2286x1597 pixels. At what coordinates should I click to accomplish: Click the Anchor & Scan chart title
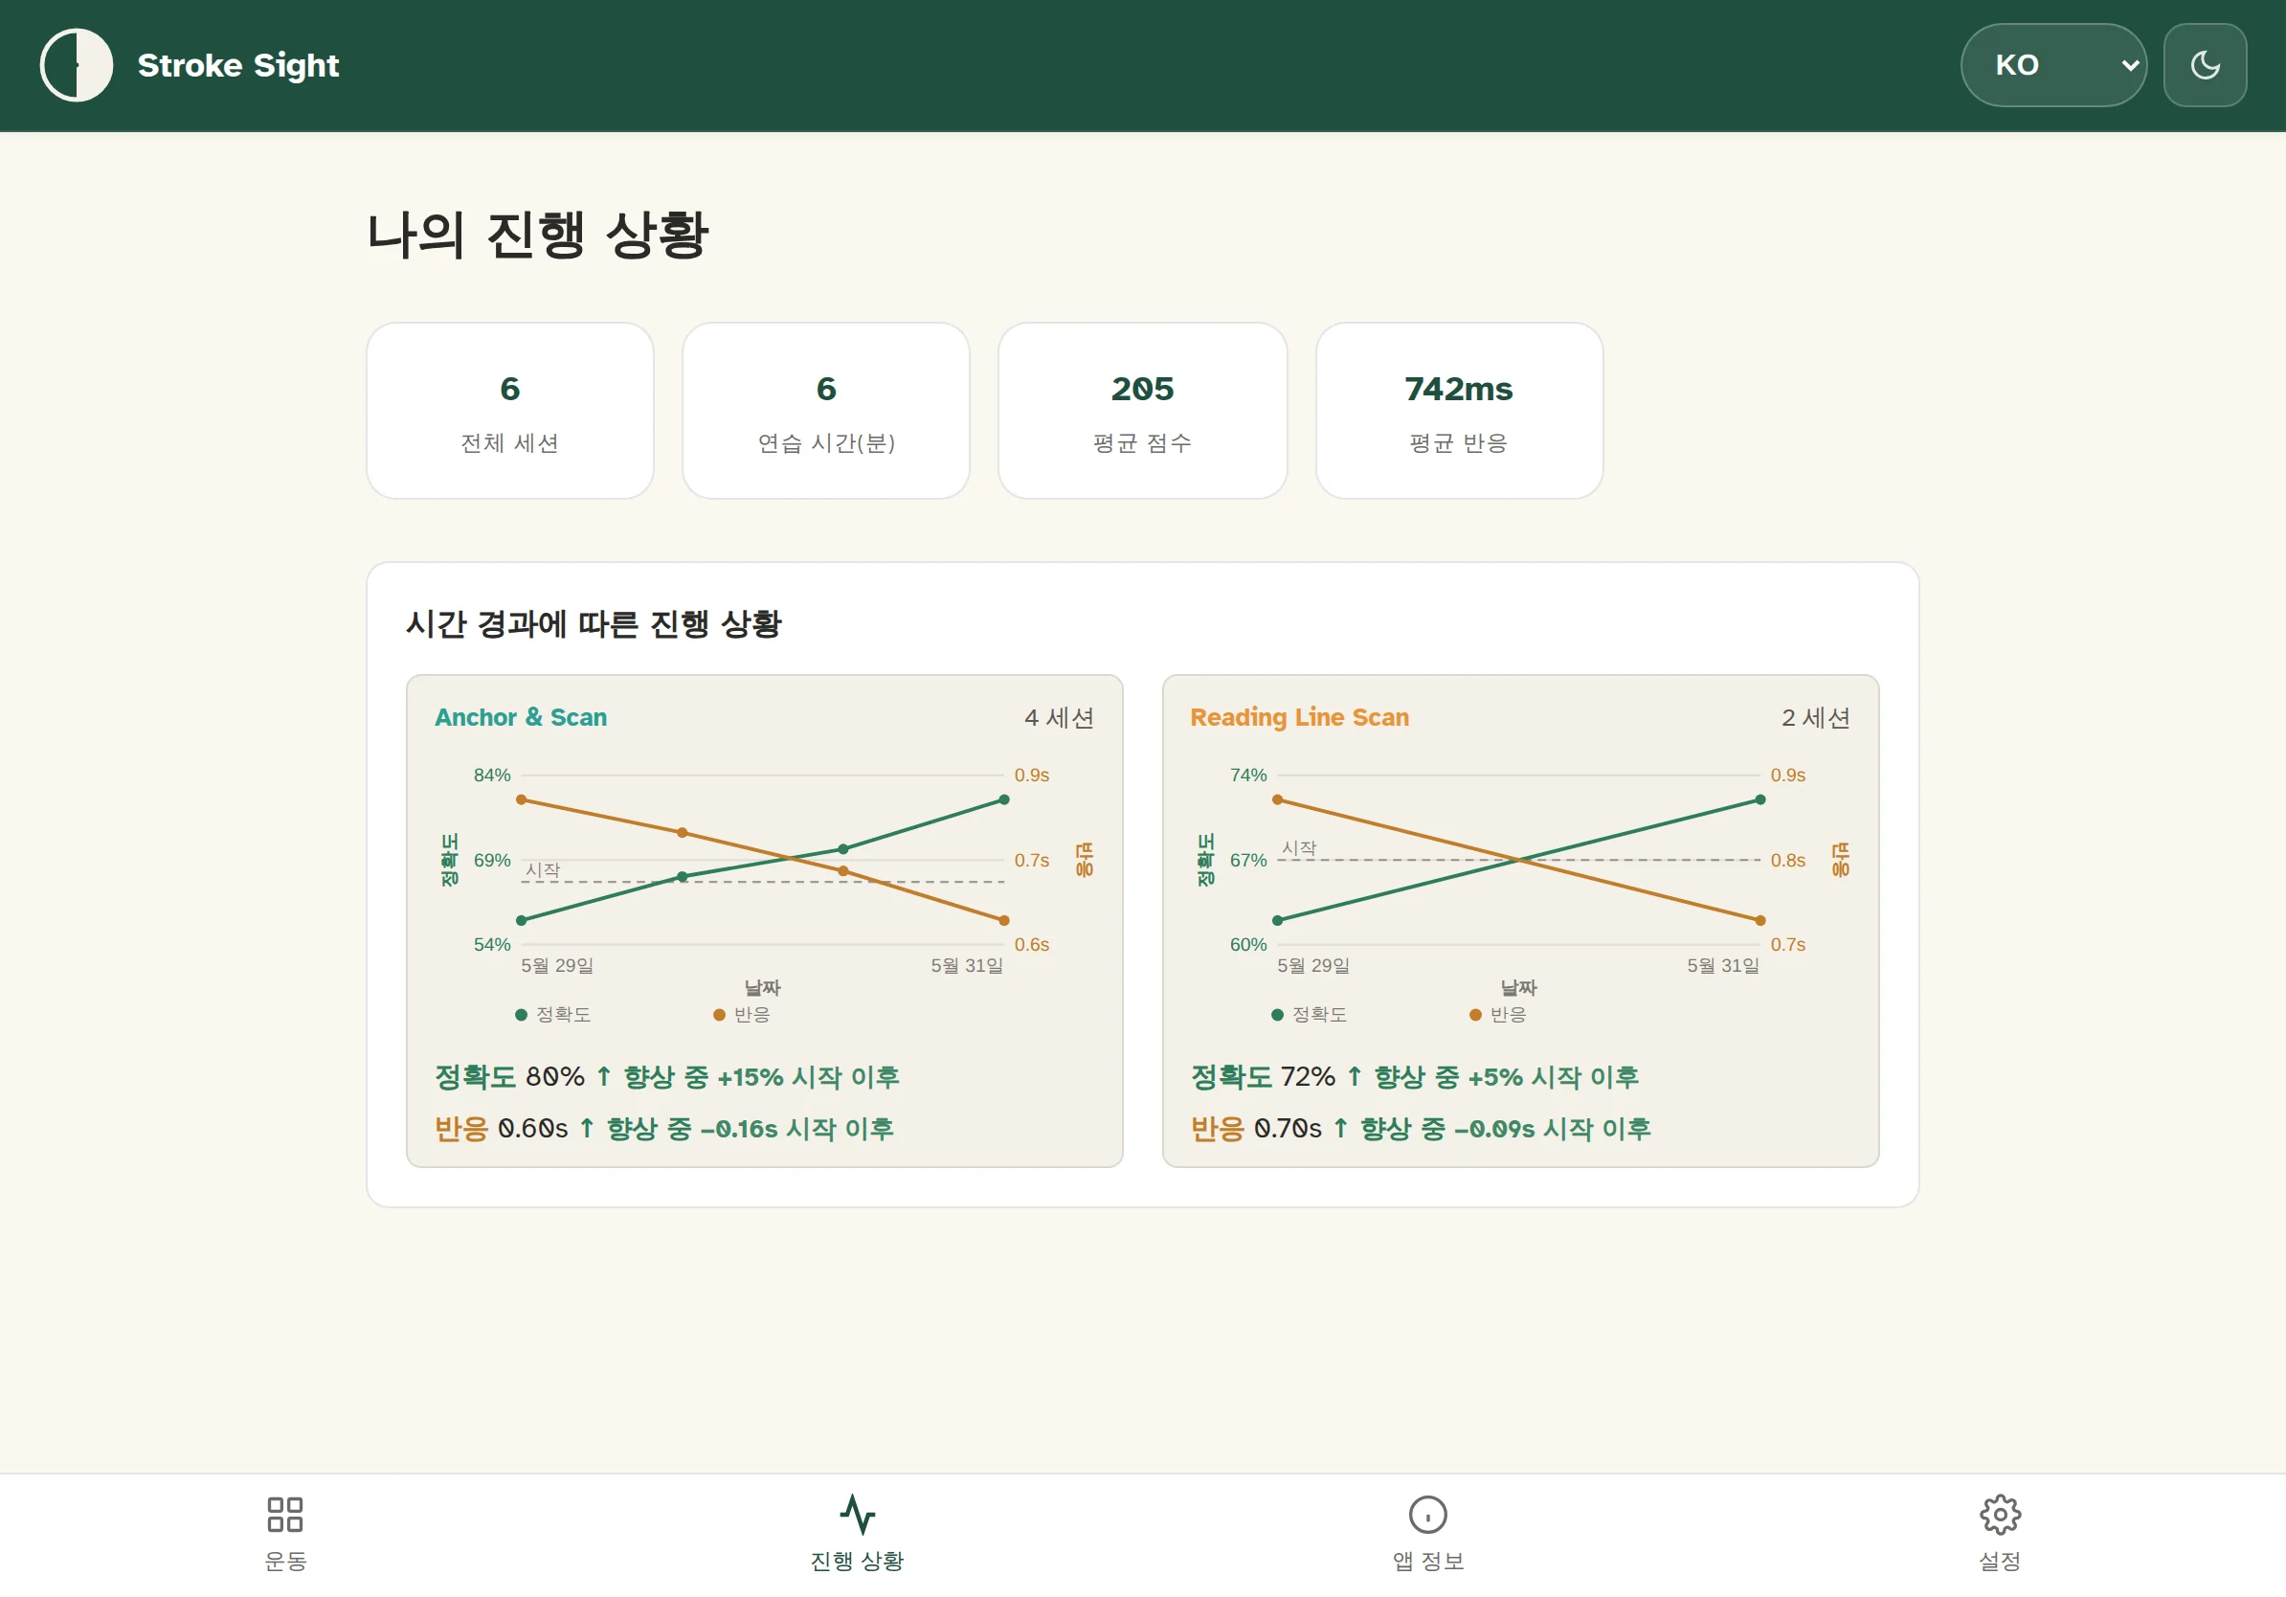click(x=521, y=717)
